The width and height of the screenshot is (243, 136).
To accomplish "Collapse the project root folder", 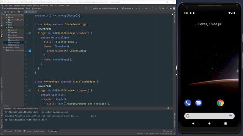I will click(4, 15).
